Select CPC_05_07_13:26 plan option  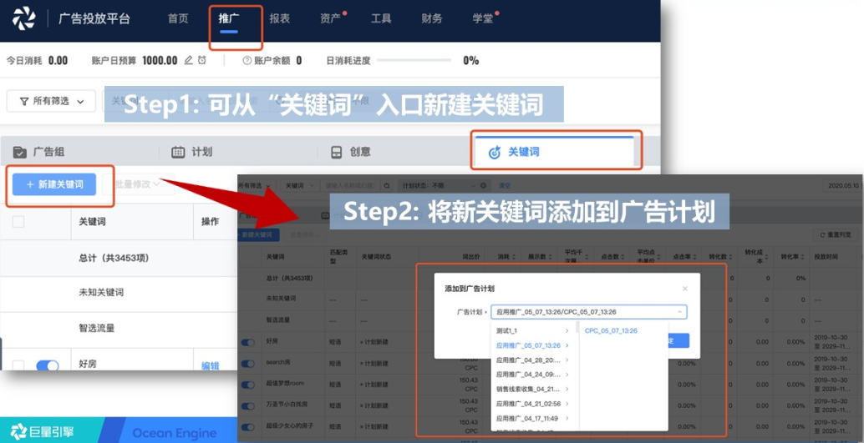point(611,330)
